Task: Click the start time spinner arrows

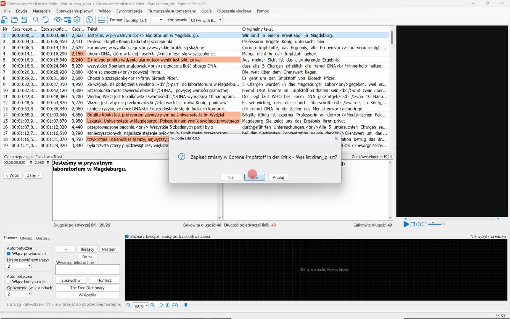Action: (31, 162)
